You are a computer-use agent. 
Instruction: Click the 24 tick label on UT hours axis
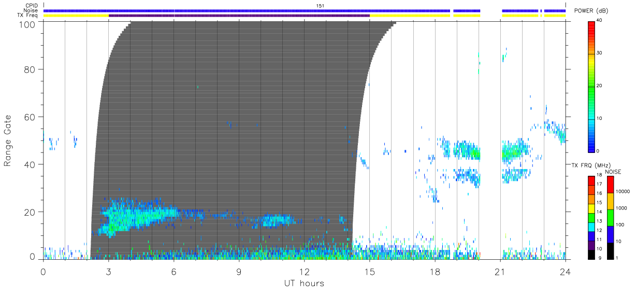click(565, 271)
